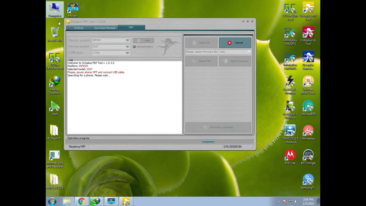Open FlashTool - Shortcut icon
Screen dimensions: 366x206
click(290, 85)
